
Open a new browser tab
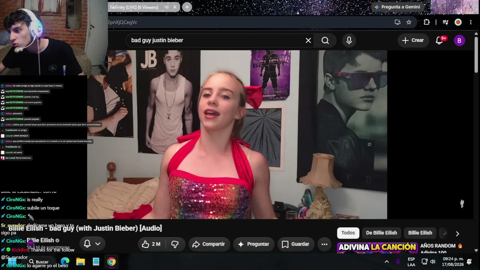187,7
